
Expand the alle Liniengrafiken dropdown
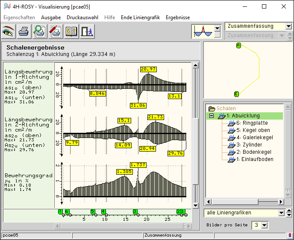[x=281, y=213]
